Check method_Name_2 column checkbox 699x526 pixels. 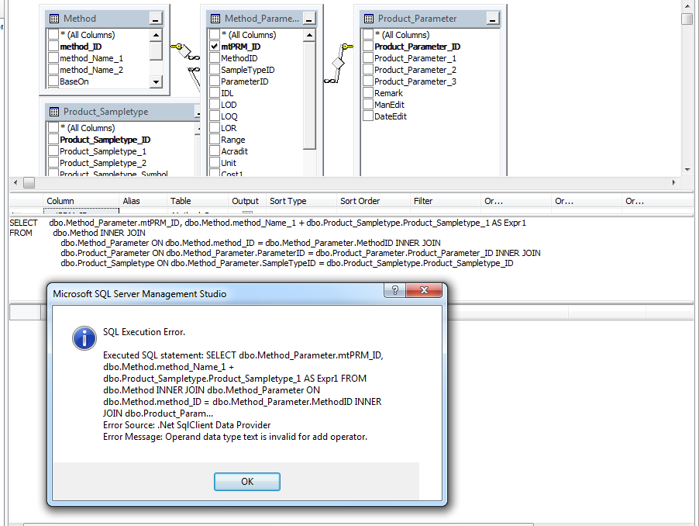(53, 70)
